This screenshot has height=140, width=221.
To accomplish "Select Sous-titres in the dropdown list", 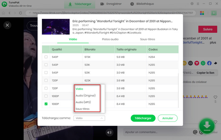I will pyautogui.click(x=82, y=109).
